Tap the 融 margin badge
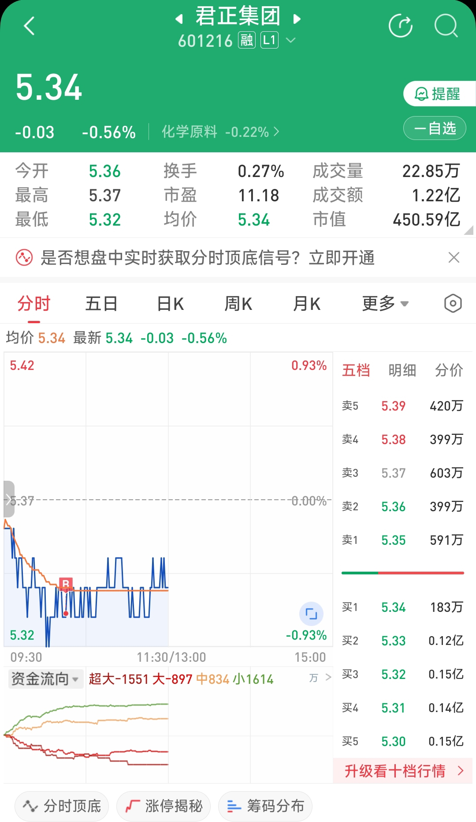The image size is (476, 822). 247,41
